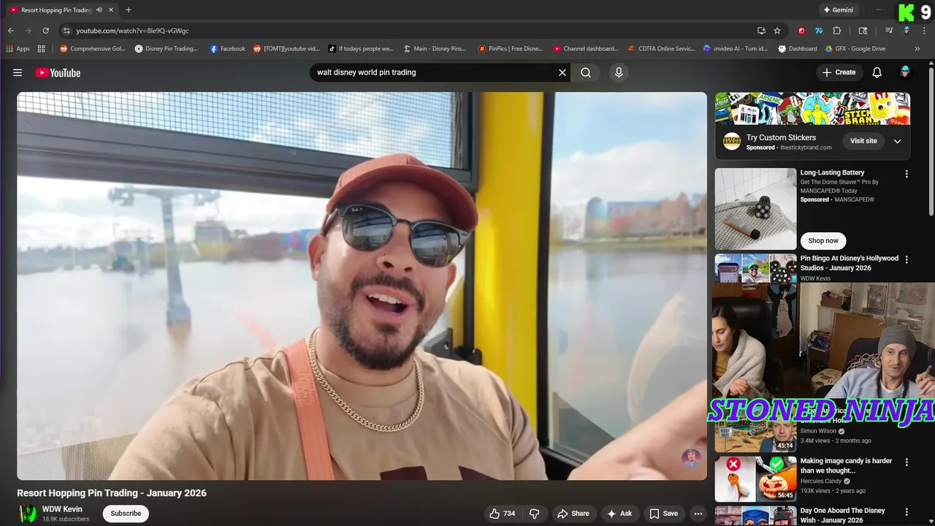Like the video with 734 likes
Image resolution: width=935 pixels, height=526 pixels.
pos(503,514)
